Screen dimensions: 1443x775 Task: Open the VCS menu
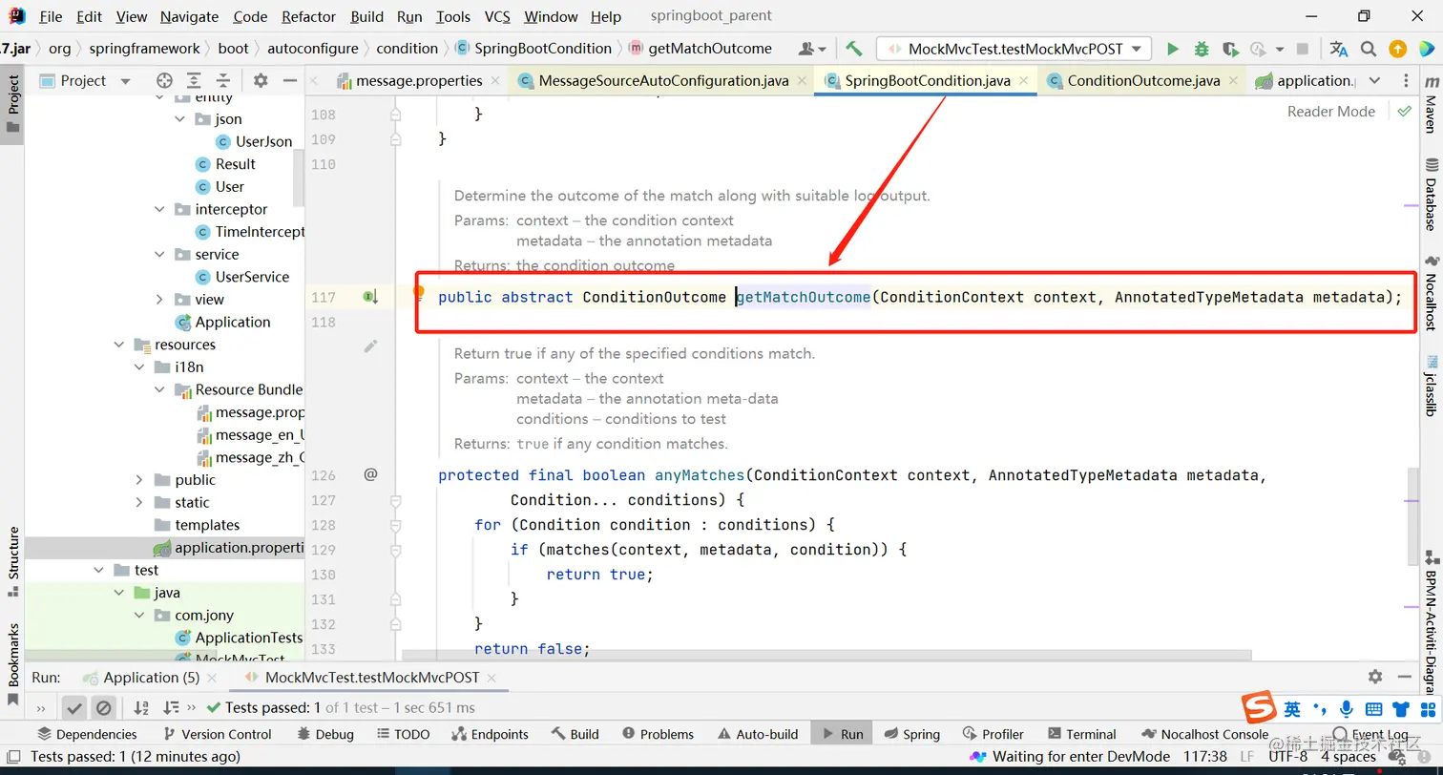click(x=497, y=16)
